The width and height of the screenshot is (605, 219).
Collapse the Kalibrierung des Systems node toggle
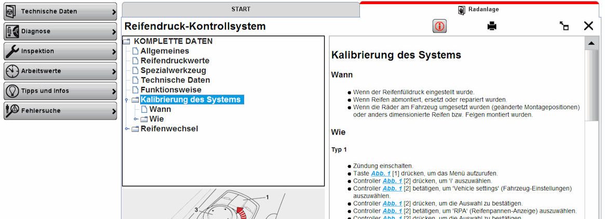click(127, 100)
